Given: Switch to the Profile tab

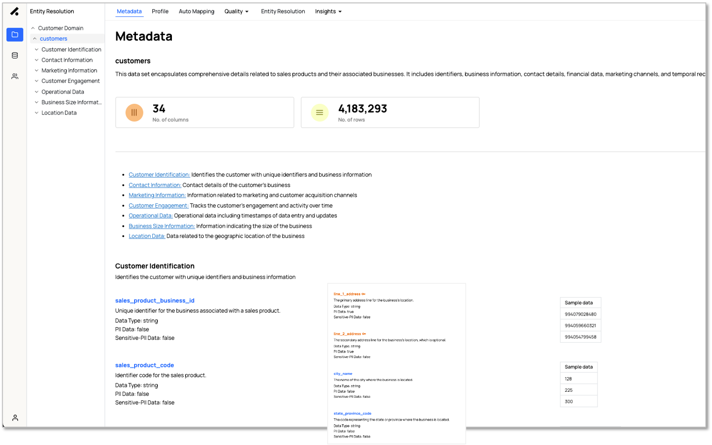Looking at the screenshot, I should pos(160,11).
